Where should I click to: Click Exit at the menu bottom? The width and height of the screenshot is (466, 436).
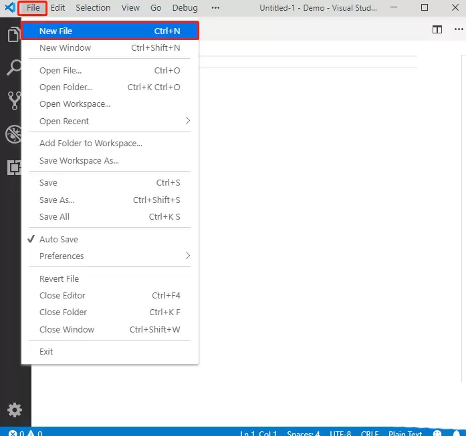pos(46,351)
